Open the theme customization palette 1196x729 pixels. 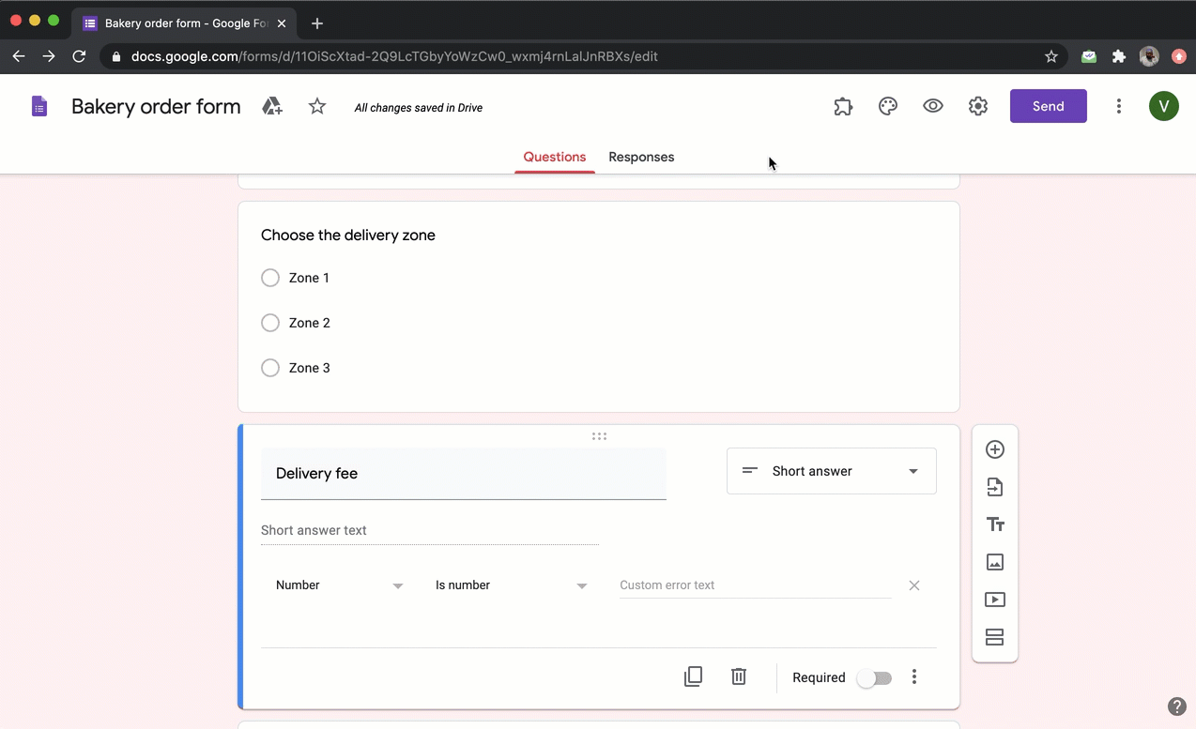tap(887, 106)
